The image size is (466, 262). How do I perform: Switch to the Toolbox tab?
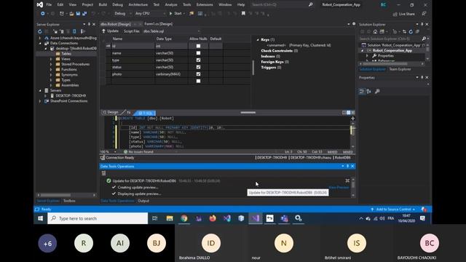69,201
